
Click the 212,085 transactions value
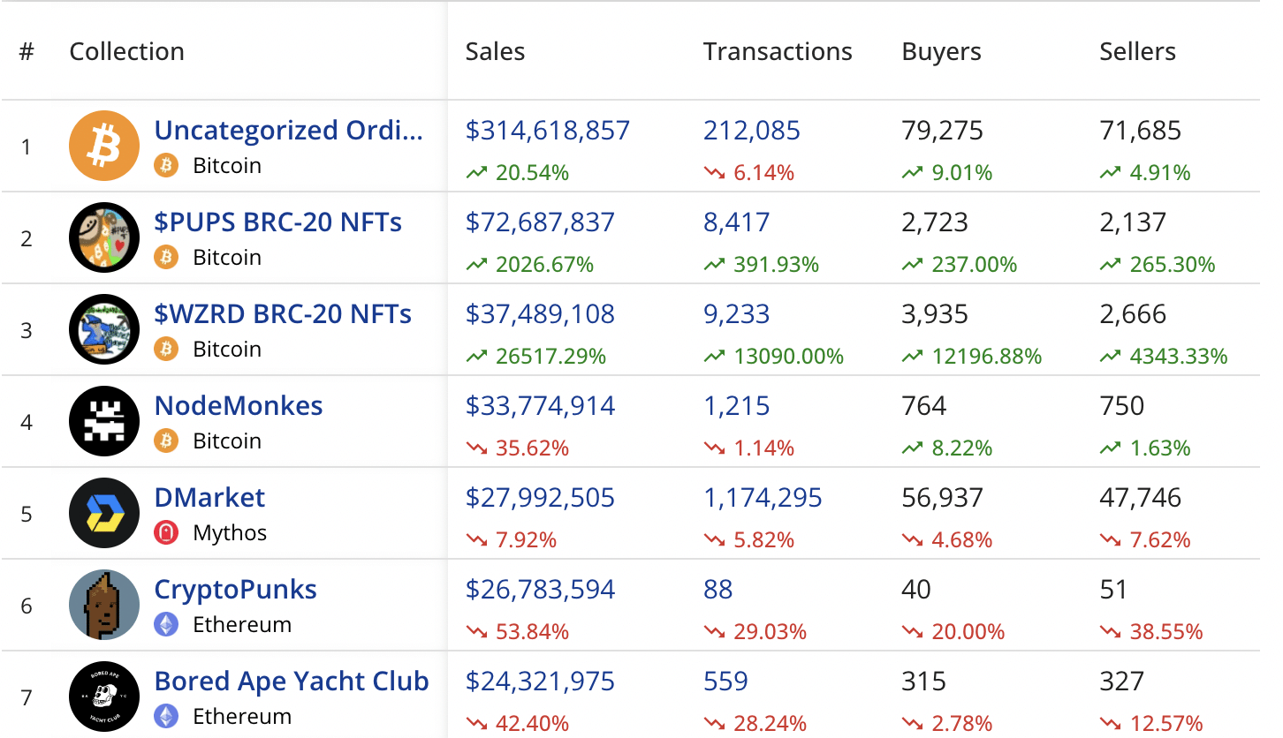(x=752, y=131)
